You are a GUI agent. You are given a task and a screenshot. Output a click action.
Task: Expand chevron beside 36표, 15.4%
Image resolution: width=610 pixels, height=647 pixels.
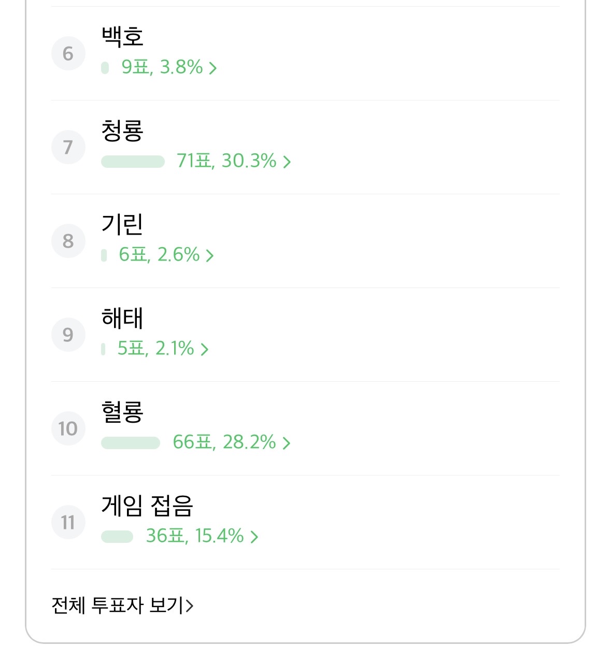[x=254, y=537]
